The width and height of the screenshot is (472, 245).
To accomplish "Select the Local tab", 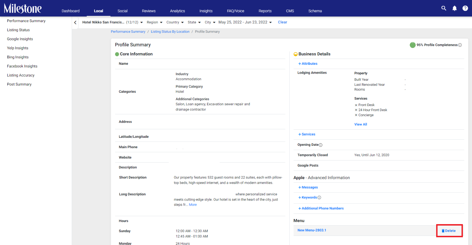I will pos(99,11).
